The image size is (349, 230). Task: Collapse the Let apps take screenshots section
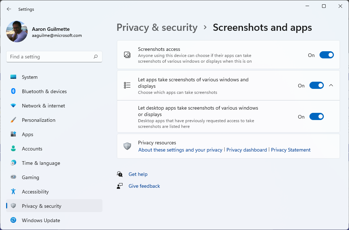click(331, 86)
